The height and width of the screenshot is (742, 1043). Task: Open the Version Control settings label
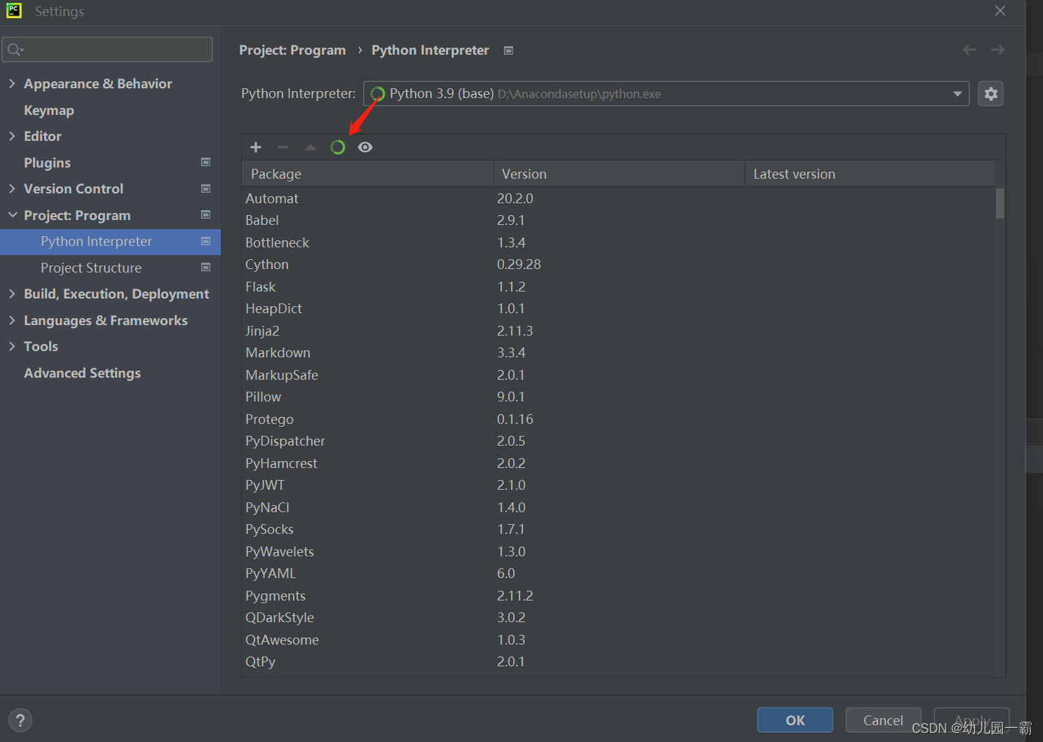[x=74, y=188]
